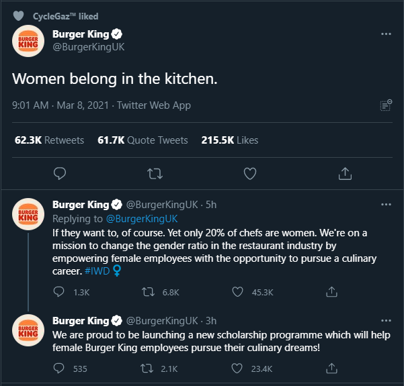
Task: Like the scholarship tweet with 23.4K likes
Action: click(x=237, y=368)
